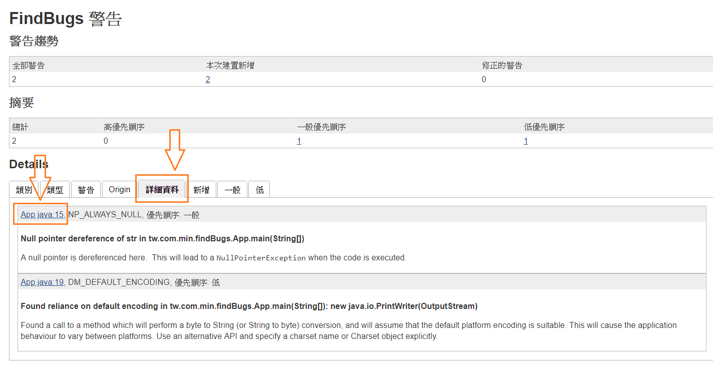The image size is (713, 365).
Task: Click the 警告趨勢 section heading
Action: point(35,41)
